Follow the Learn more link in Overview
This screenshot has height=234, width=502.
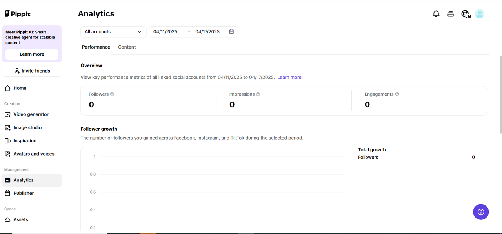pyautogui.click(x=289, y=78)
